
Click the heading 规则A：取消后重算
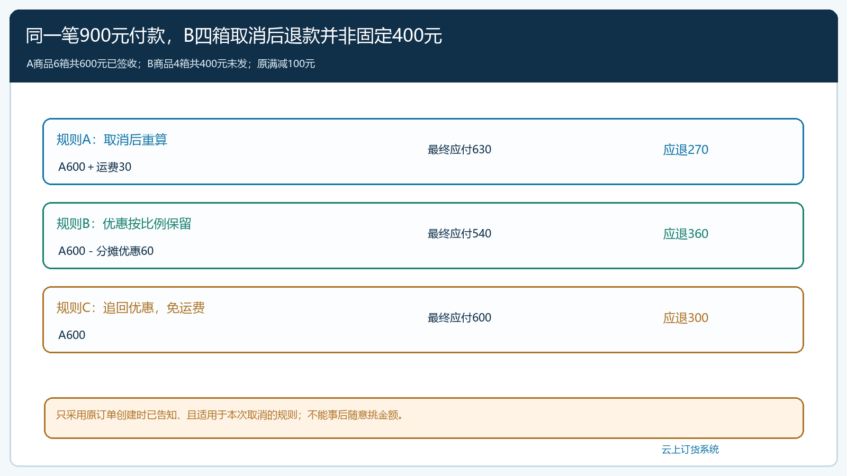(x=112, y=140)
